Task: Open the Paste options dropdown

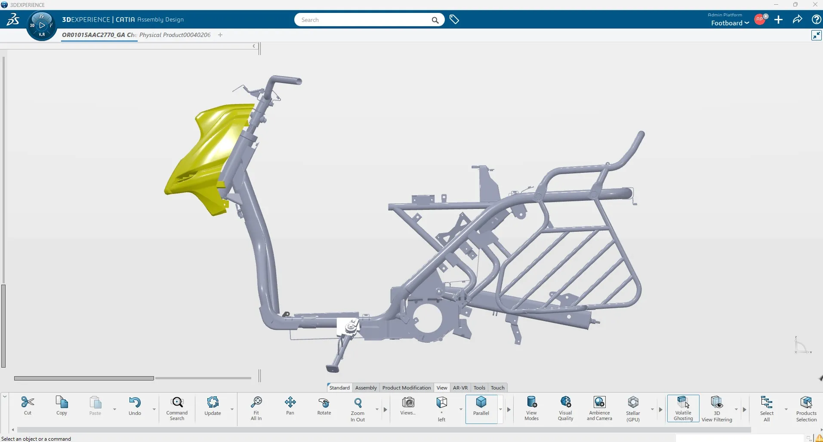Action: pyautogui.click(x=114, y=410)
